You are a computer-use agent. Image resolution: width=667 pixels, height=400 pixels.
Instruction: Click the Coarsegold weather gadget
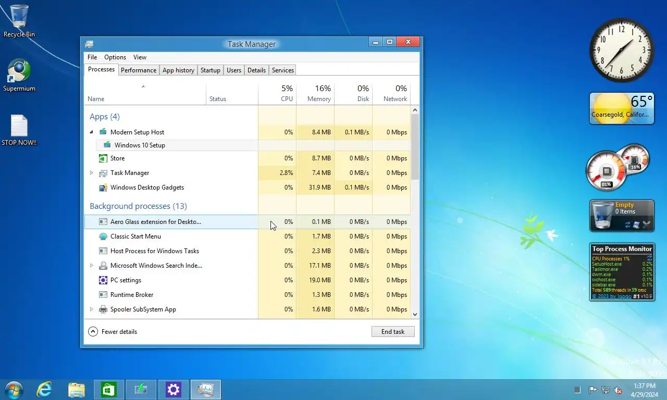pyautogui.click(x=622, y=108)
